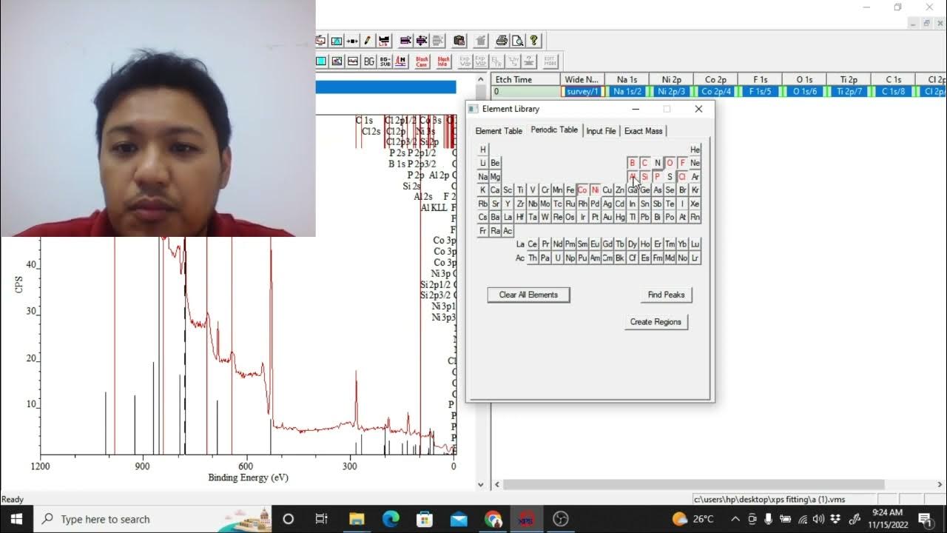
Task: Open Microsoft Edge from the taskbar
Action: [x=391, y=519]
